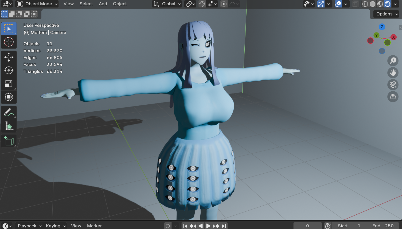The width and height of the screenshot is (402, 229).
Task: Open snapping options dropdown
Action: (212, 4)
